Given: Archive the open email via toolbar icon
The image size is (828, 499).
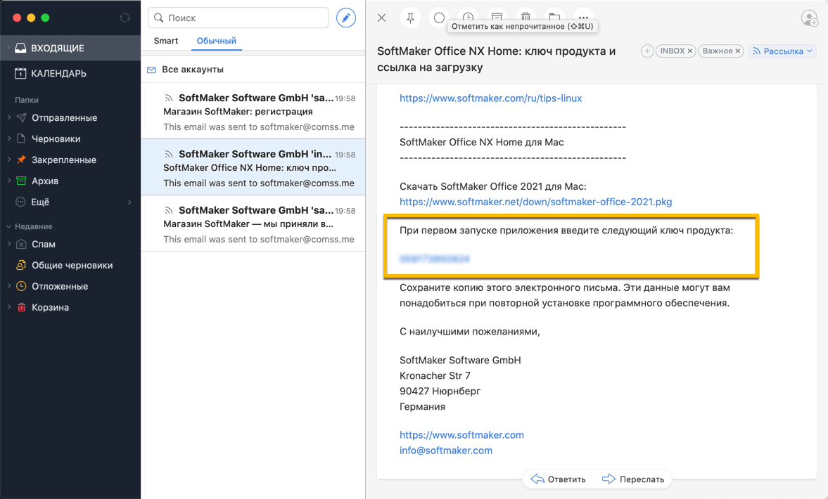Looking at the screenshot, I should [x=497, y=18].
